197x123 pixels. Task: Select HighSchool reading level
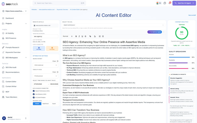[45, 104]
